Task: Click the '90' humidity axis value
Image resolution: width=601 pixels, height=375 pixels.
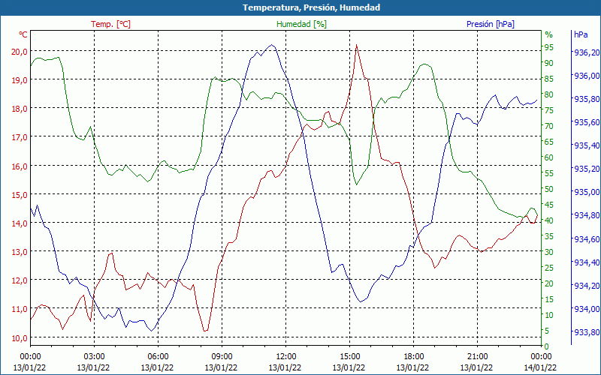Action: (549, 63)
